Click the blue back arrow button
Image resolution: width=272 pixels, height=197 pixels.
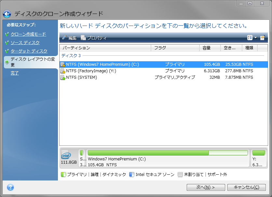(x=7, y=14)
